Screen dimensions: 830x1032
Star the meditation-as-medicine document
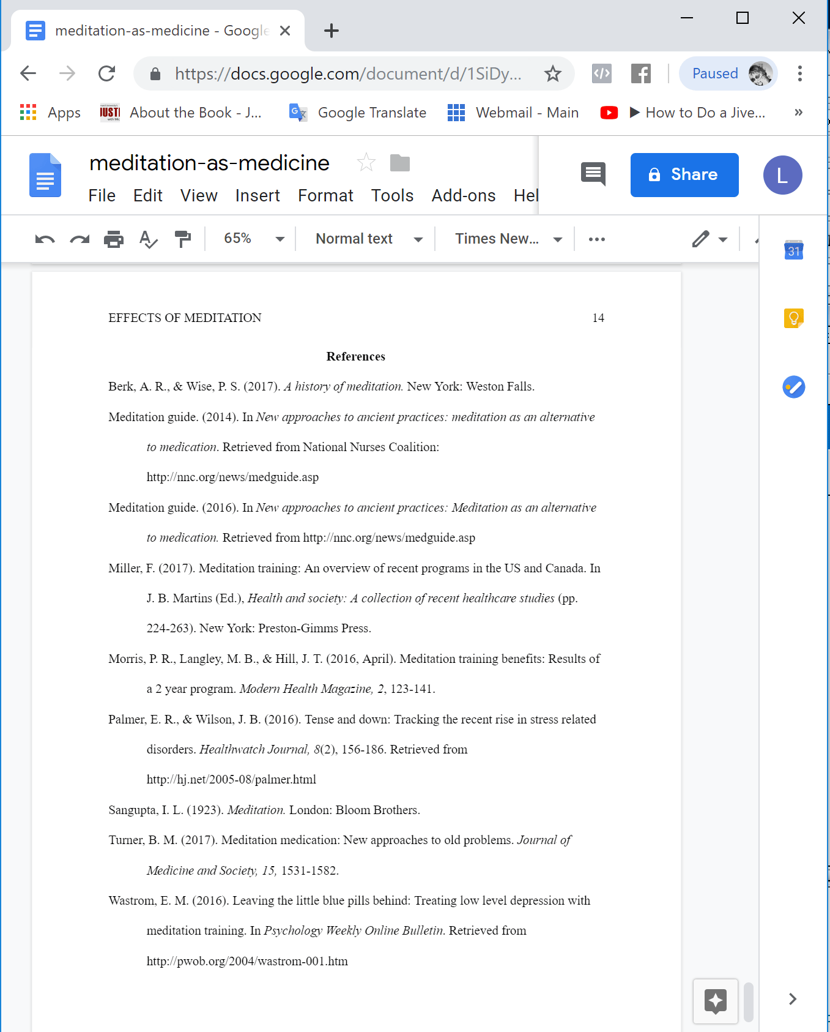click(366, 163)
